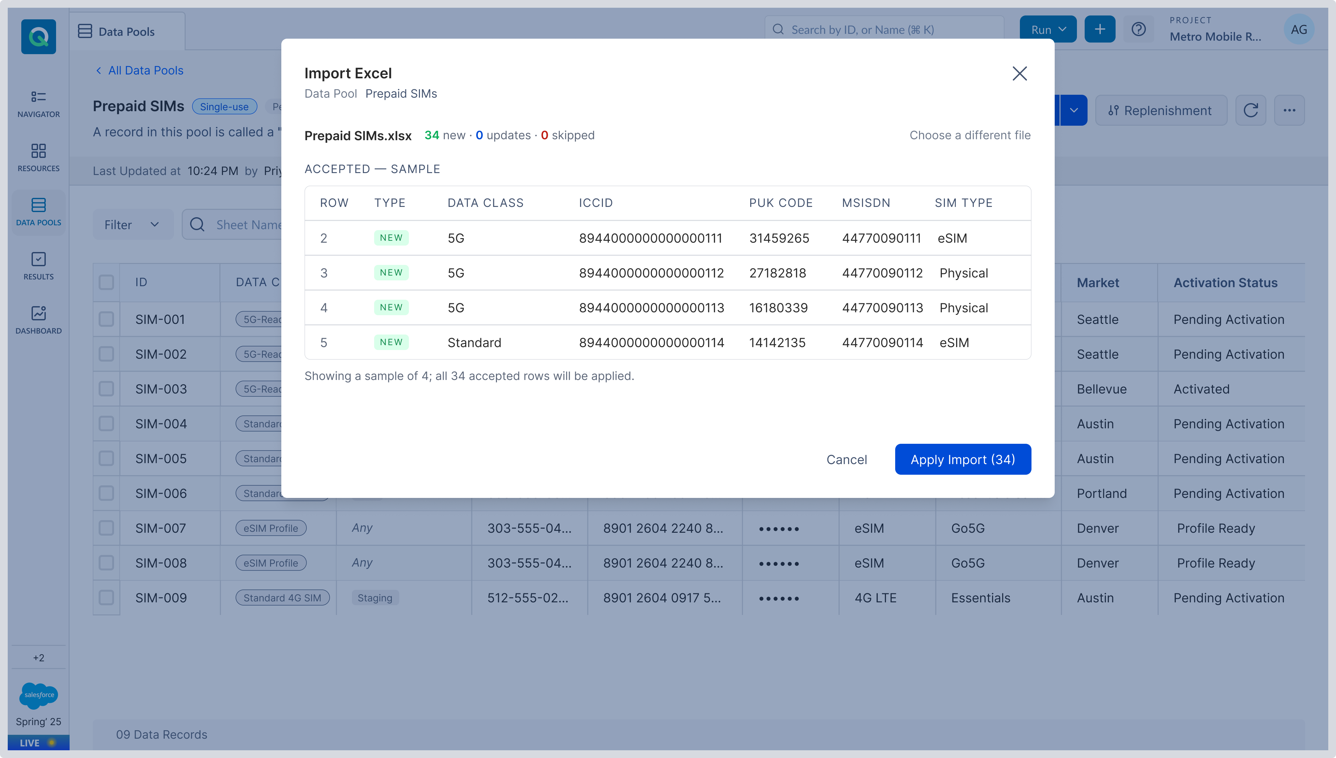
Task: Open the three-dots more options menu
Action: (1289, 110)
